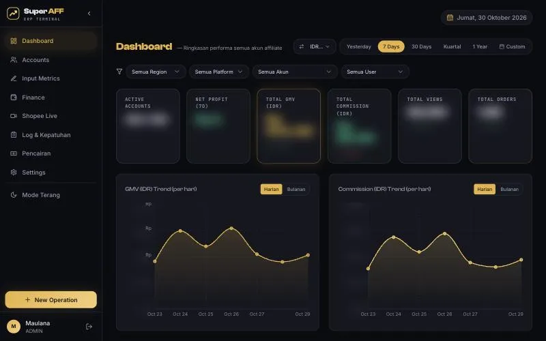Select the Yesterday range tab
This screenshot has width=546, height=341.
[x=359, y=46]
